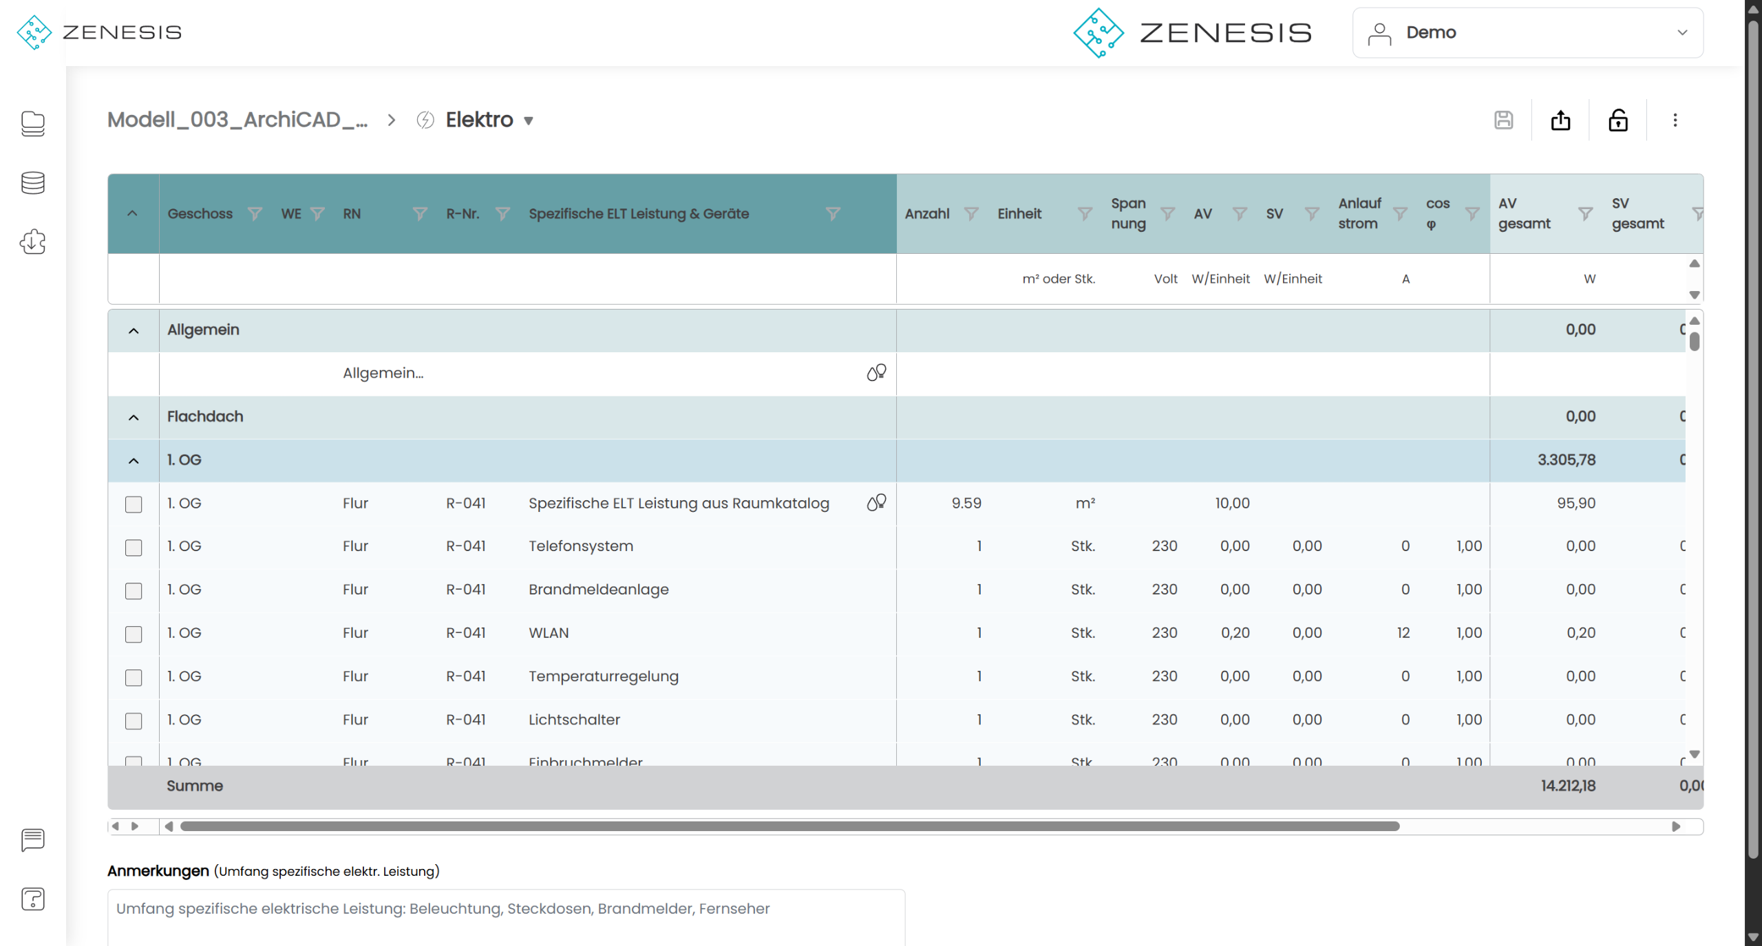Image resolution: width=1762 pixels, height=946 pixels.
Task: Click the save disk icon
Action: pyautogui.click(x=1503, y=120)
